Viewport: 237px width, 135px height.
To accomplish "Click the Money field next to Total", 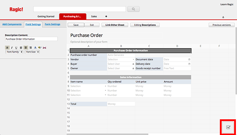I will 121,104.
